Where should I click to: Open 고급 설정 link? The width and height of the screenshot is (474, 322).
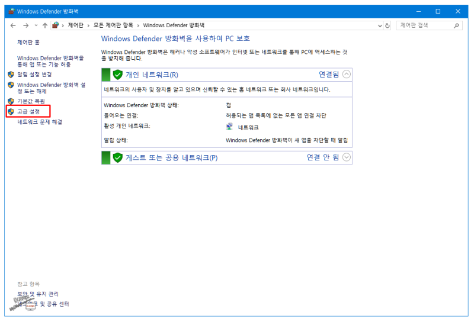click(x=28, y=111)
